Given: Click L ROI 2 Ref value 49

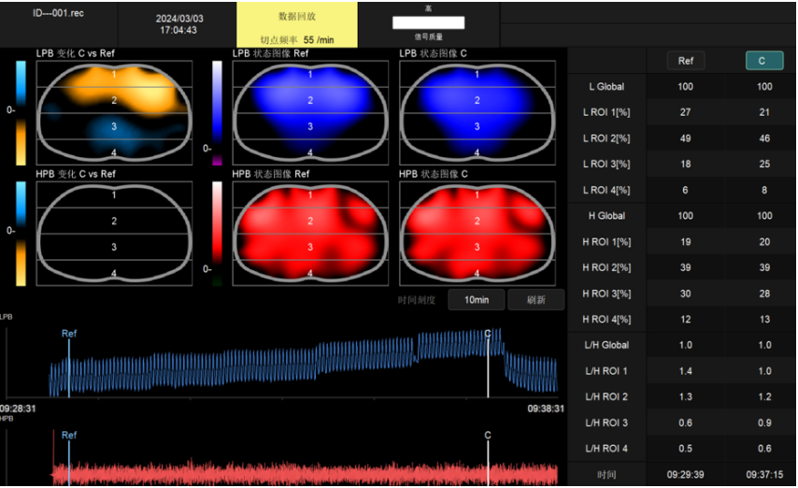Looking at the screenshot, I should pos(685,138).
